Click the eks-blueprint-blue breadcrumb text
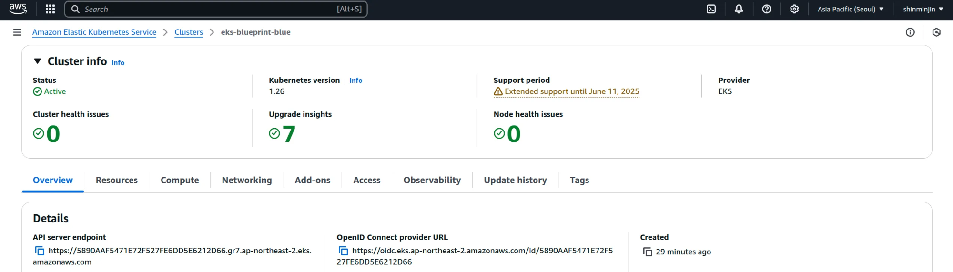 [256, 32]
